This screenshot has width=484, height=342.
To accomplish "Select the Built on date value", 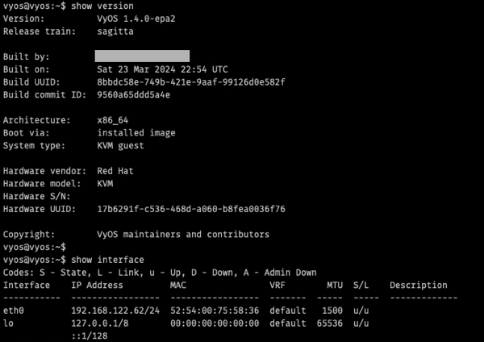I will pyautogui.click(x=162, y=69).
